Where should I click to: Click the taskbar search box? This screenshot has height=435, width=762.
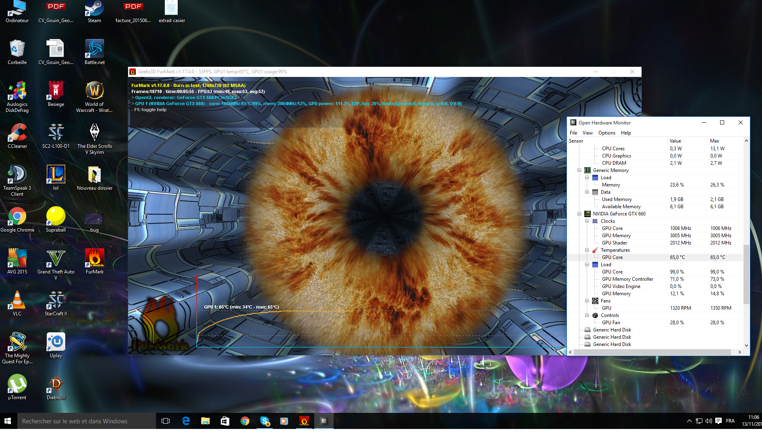[86, 421]
